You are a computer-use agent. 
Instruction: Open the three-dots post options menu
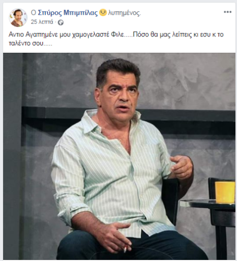(228, 12)
